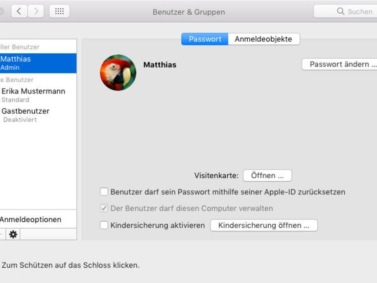Screen dimensions: 377x283
Task: Open the gear actions menu below user list
Action: tap(13, 234)
